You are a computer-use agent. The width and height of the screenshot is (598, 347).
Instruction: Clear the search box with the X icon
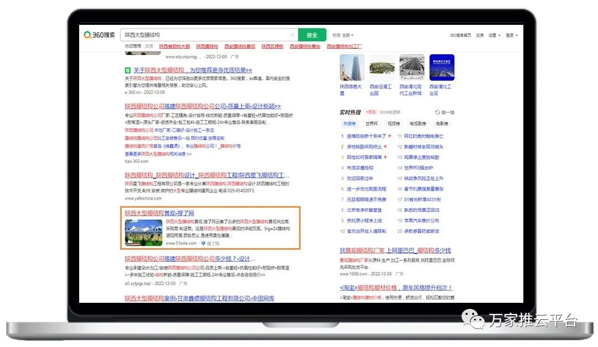coord(292,35)
